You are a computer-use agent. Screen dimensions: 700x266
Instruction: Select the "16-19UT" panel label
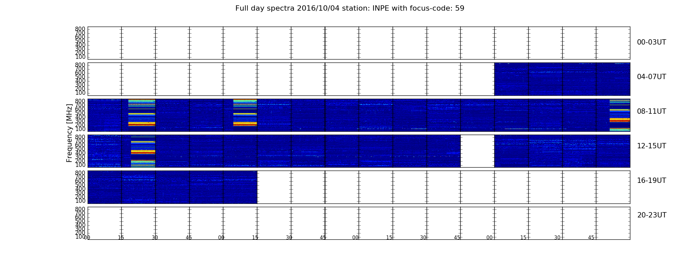coord(651,181)
